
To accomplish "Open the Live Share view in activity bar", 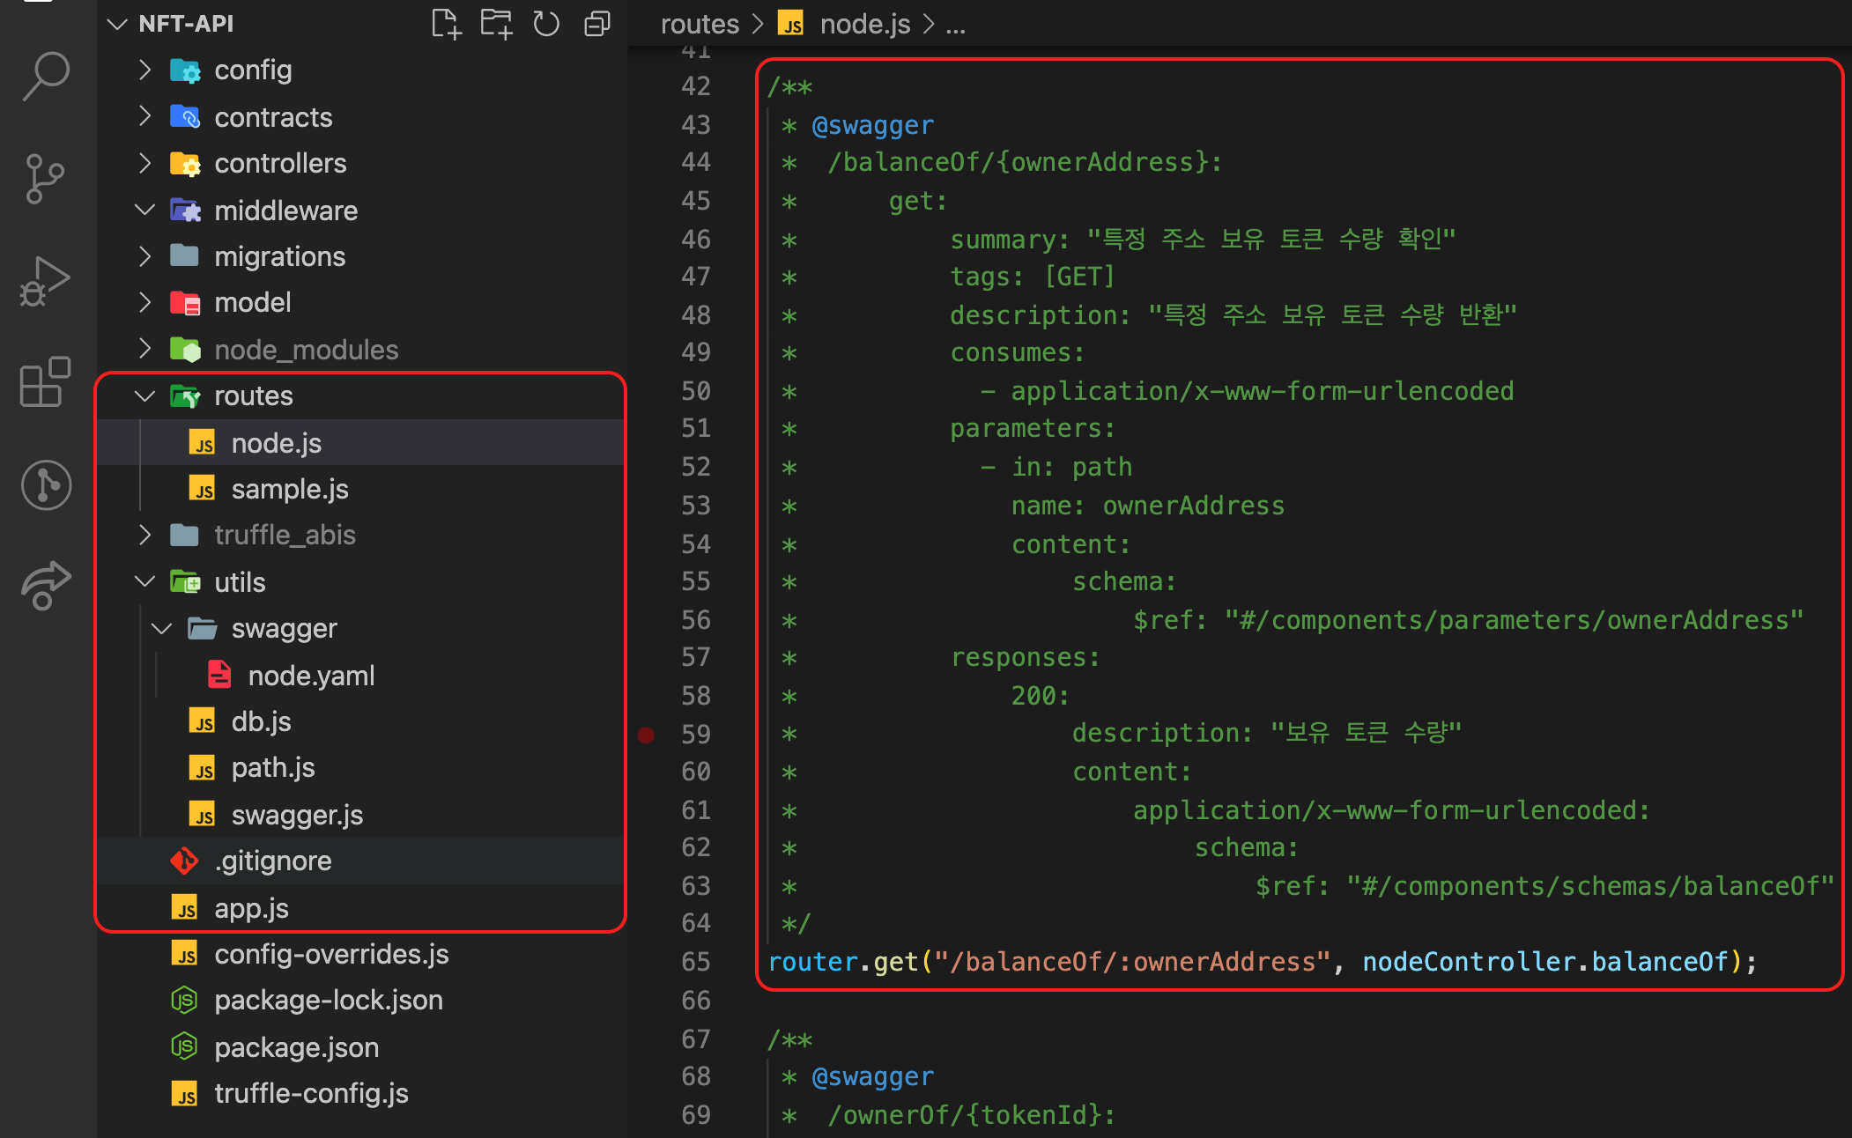I will click(44, 586).
